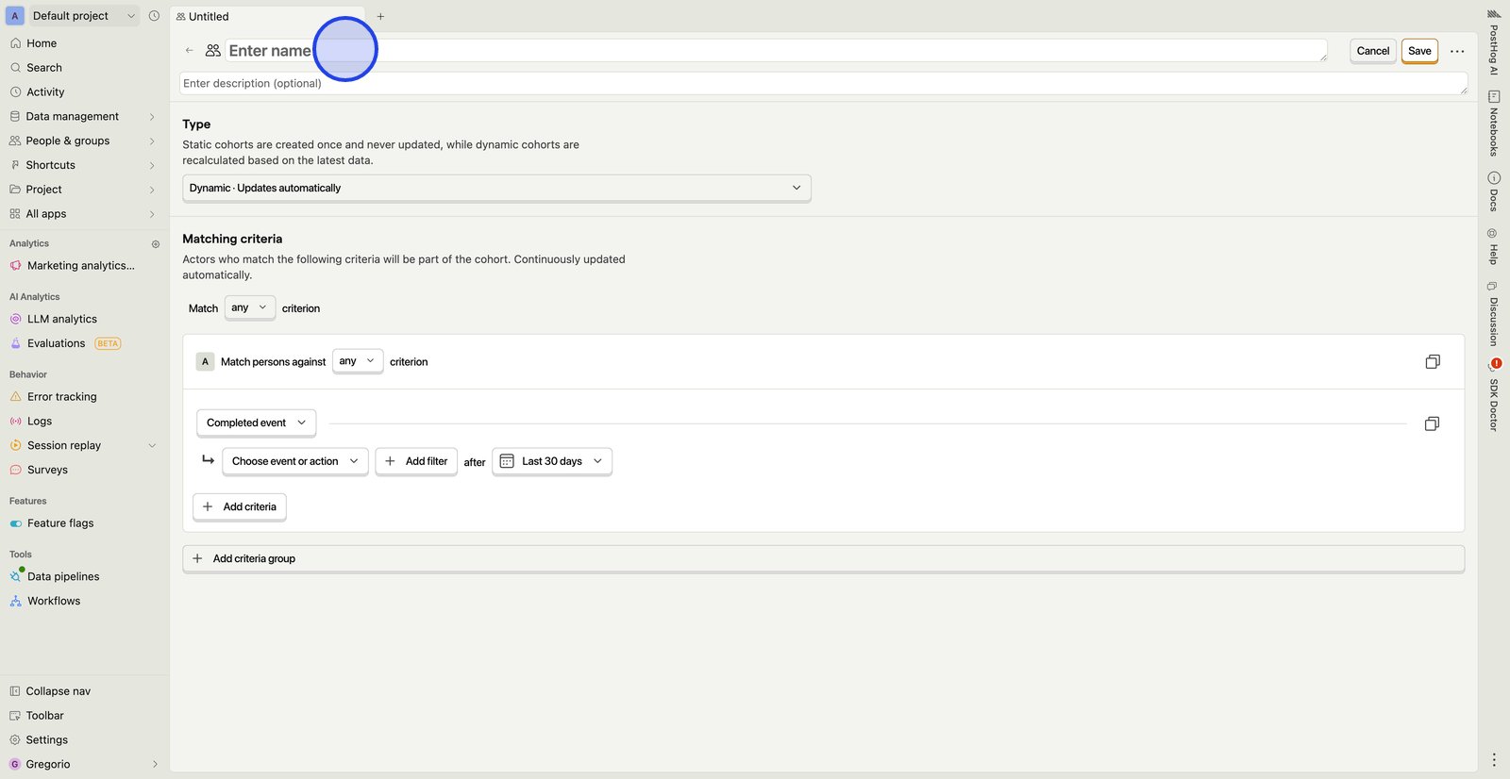The image size is (1510, 779).
Task: Open Feature flags from the sidebar
Action: pyautogui.click(x=60, y=523)
